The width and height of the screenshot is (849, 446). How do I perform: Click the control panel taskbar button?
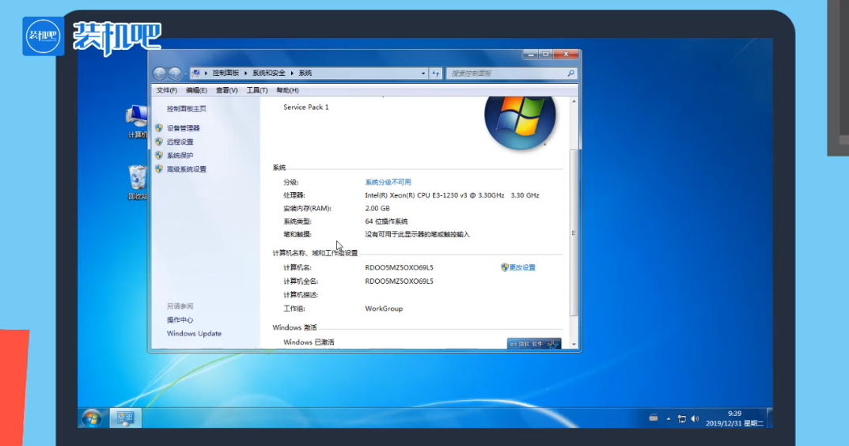[x=126, y=418]
